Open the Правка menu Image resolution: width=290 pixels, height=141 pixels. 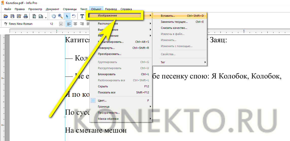coord(20,9)
